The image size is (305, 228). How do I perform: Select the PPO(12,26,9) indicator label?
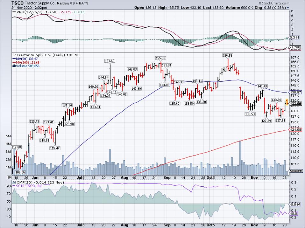(29, 12)
